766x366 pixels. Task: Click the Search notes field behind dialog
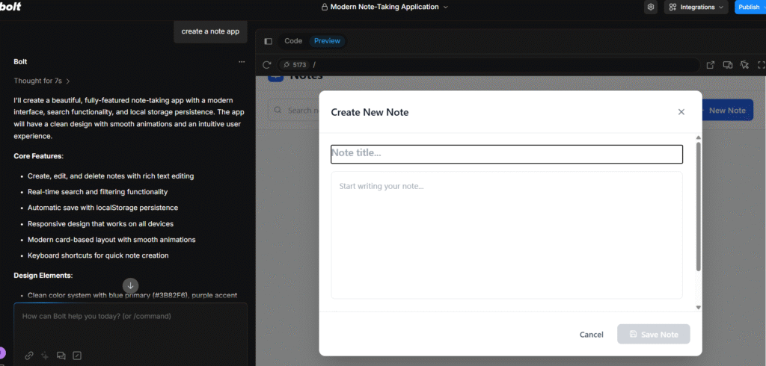click(x=293, y=111)
